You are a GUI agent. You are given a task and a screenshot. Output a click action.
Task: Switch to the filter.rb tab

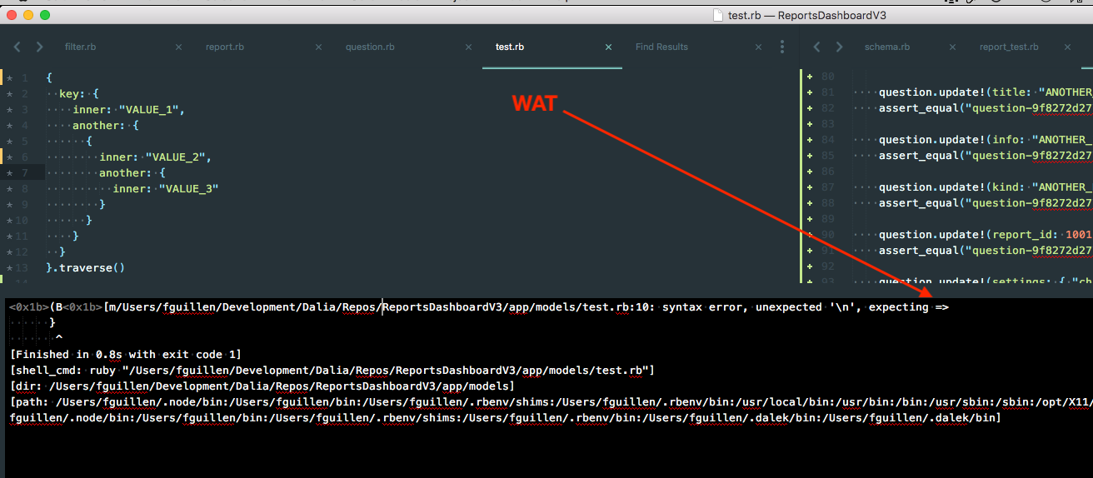80,47
